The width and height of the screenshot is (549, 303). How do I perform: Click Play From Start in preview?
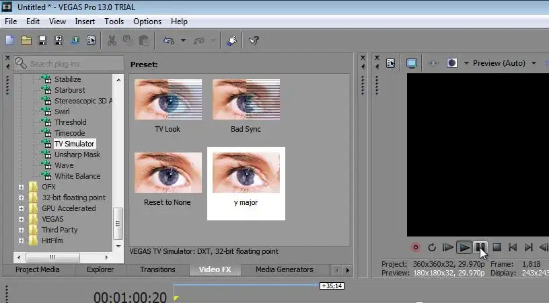tap(448, 247)
